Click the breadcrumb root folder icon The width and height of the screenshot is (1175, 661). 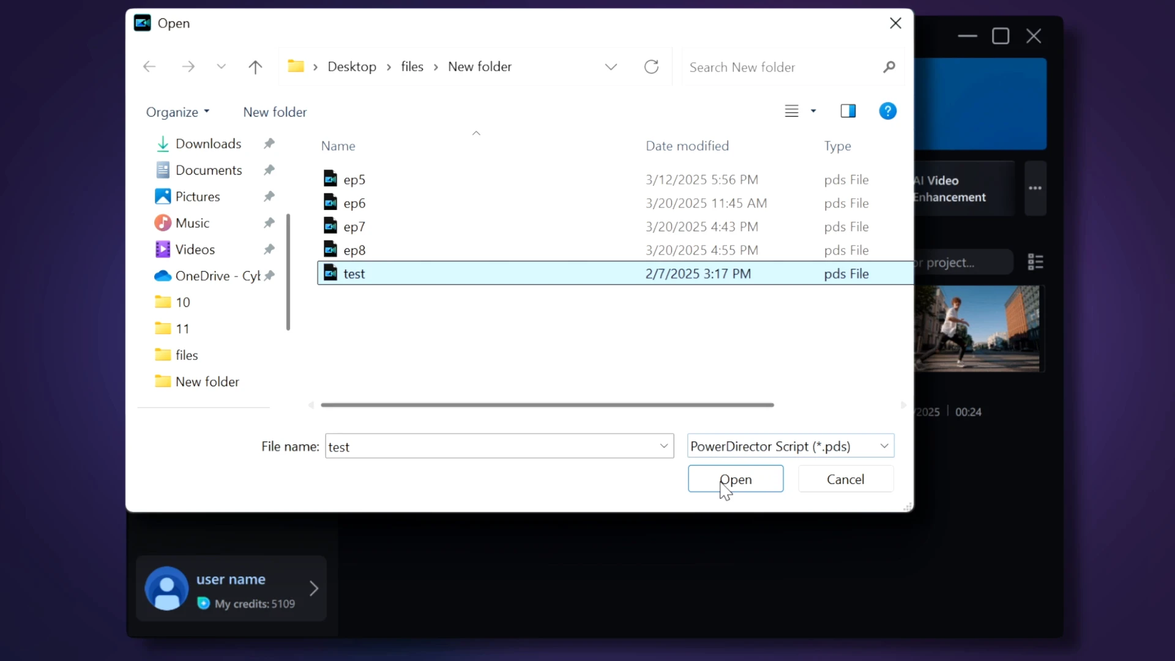[x=296, y=66]
